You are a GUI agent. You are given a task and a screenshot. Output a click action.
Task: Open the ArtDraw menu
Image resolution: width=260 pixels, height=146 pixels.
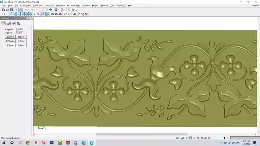click(86, 5)
